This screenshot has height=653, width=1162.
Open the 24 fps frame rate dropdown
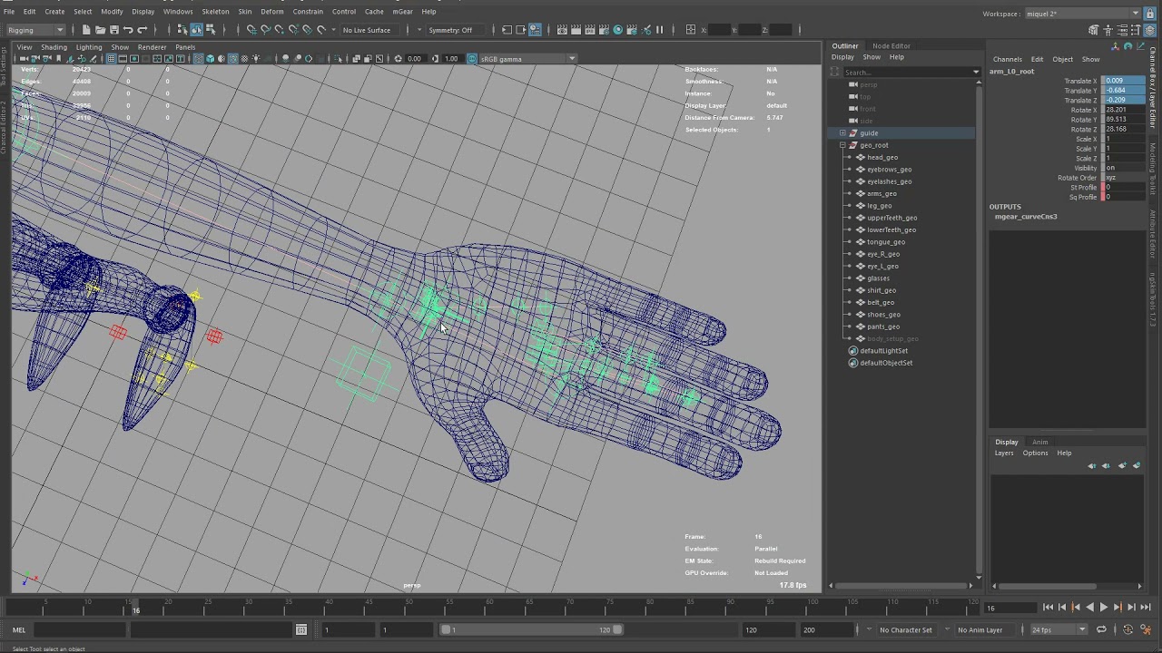(x=1058, y=630)
